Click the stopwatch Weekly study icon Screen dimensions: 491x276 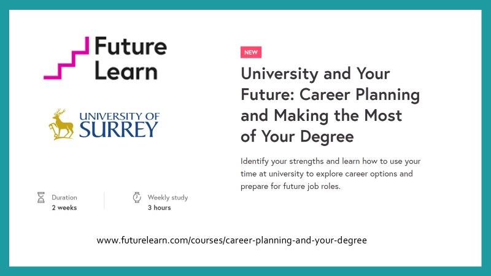pos(137,197)
